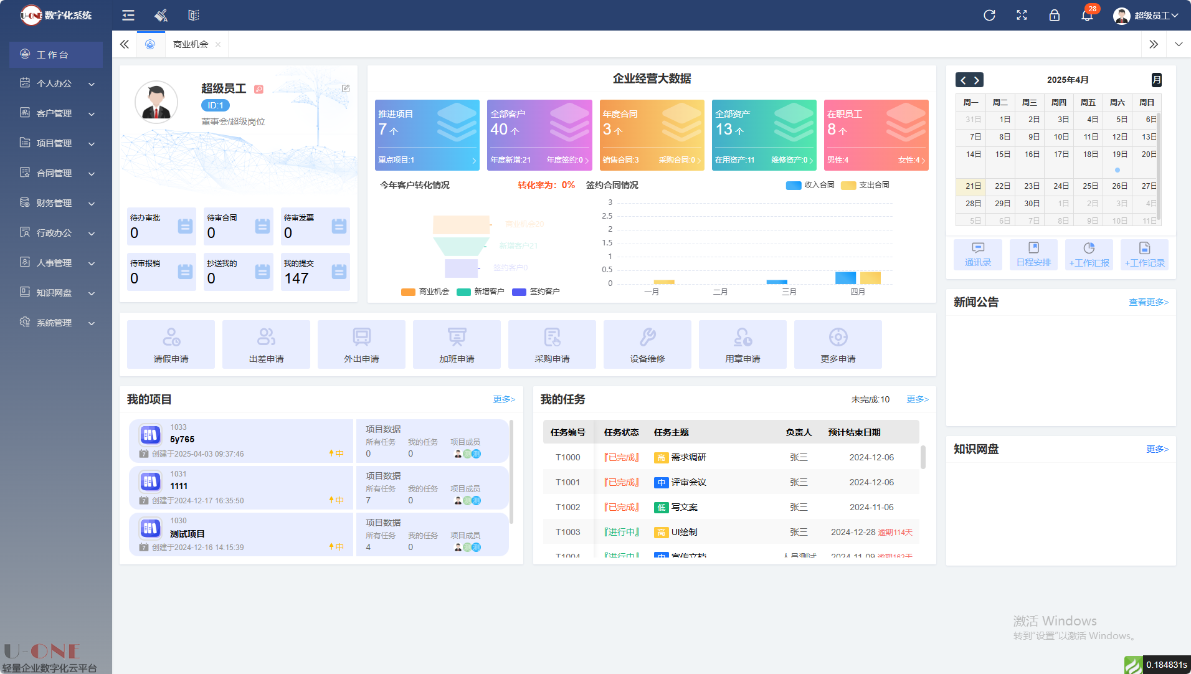Open 年度合同 statistics card
The height and width of the screenshot is (674, 1191).
(x=652, y=135)
